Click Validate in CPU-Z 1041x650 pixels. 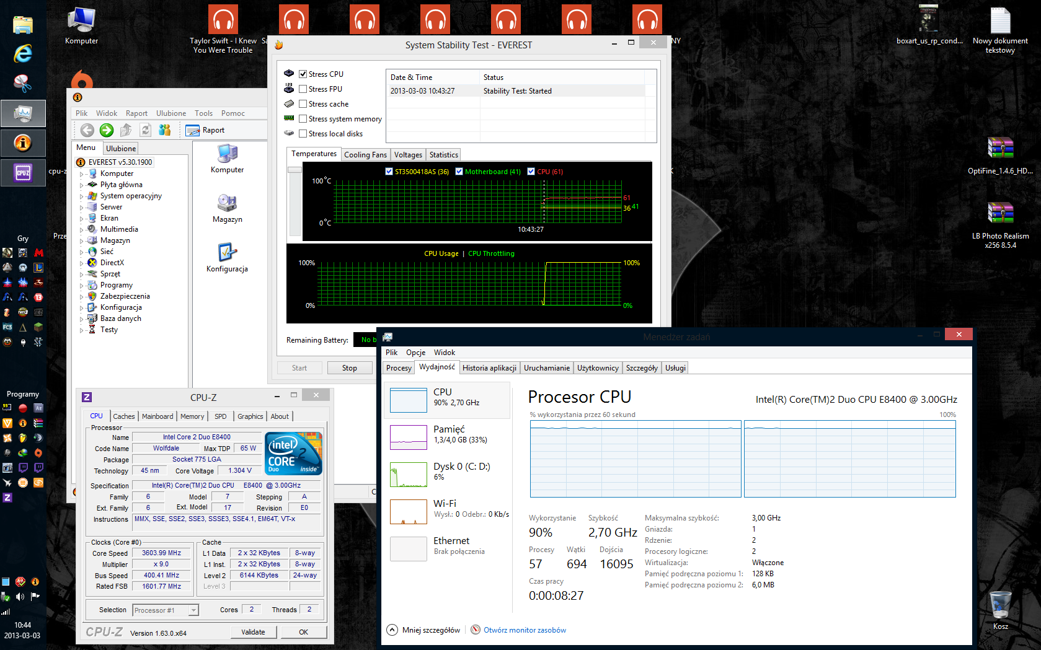pyautogui.click(x=253, y=632)
